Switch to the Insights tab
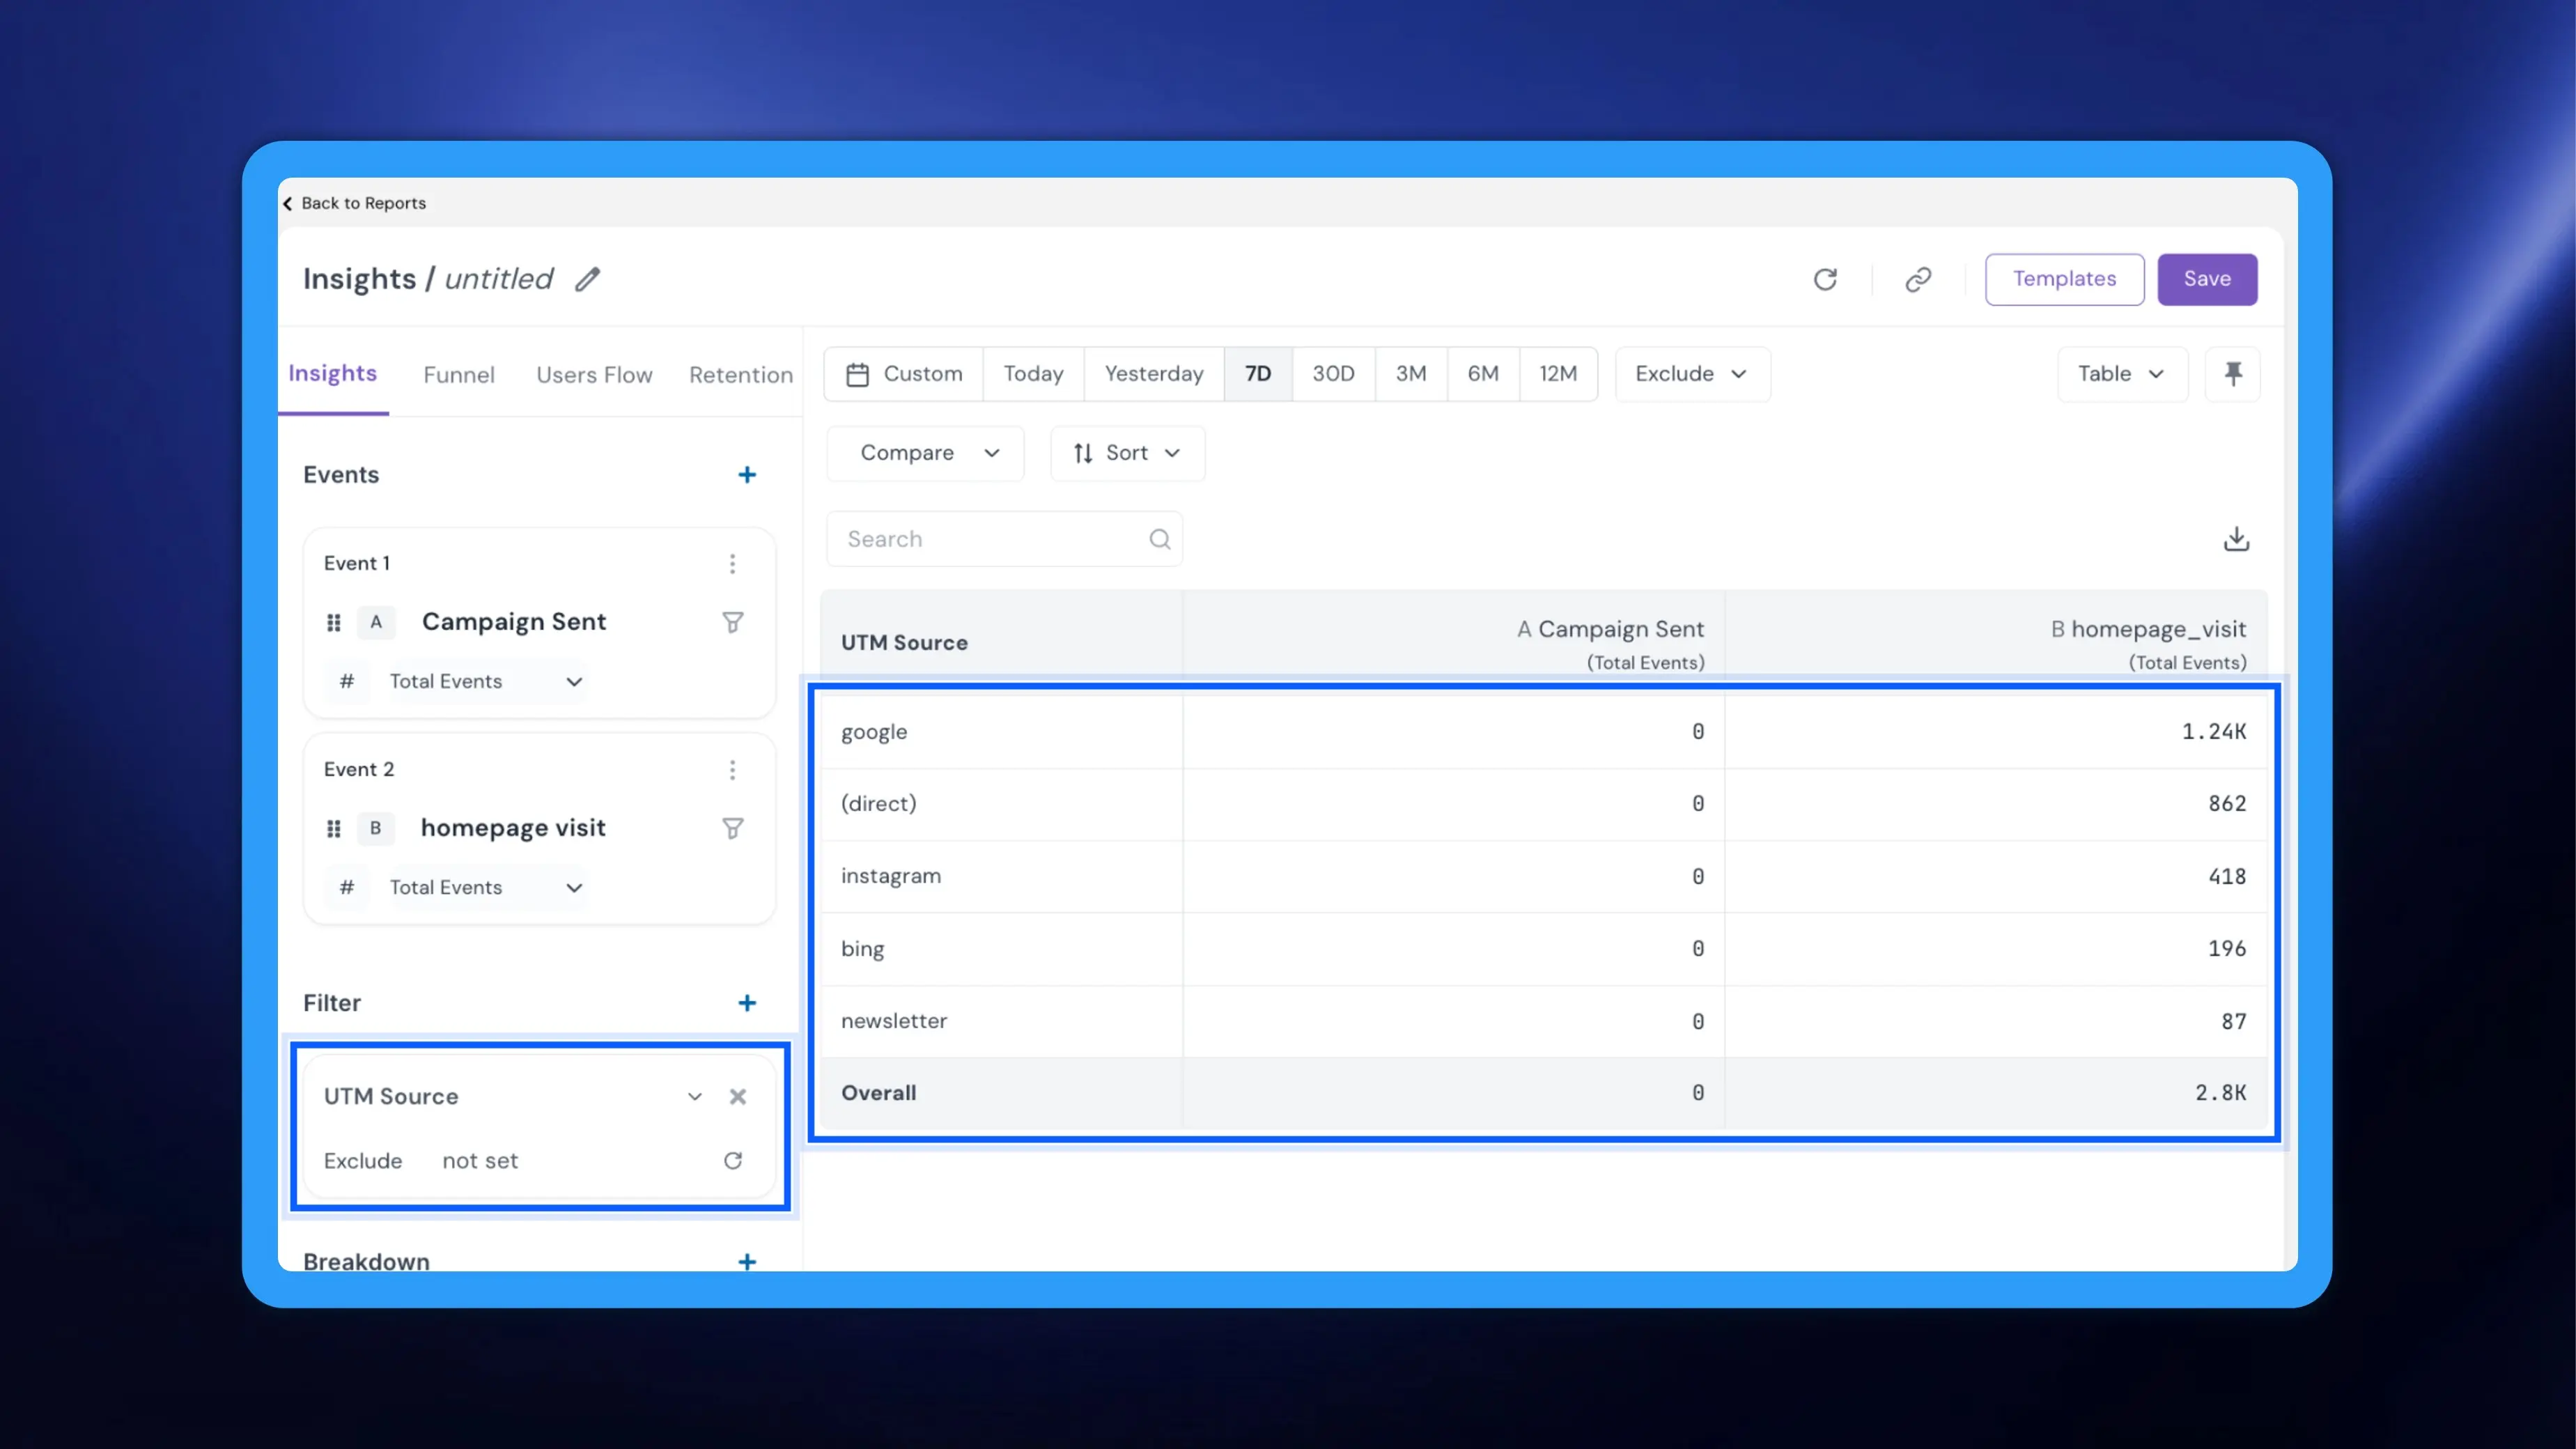The image size is (2576, 1449). point(333,374)
